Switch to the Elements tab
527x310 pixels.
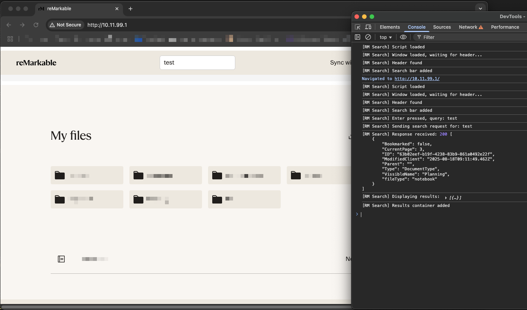(x=390, y=27)
